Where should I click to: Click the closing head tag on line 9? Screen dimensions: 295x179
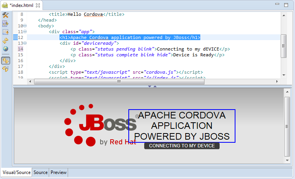[x=47, y=20]
